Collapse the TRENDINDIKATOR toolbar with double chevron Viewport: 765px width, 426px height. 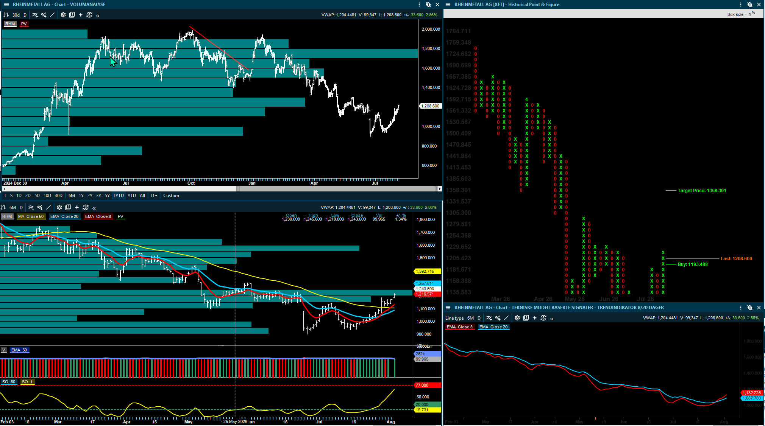pyautogui.click(x=552, y=319)
